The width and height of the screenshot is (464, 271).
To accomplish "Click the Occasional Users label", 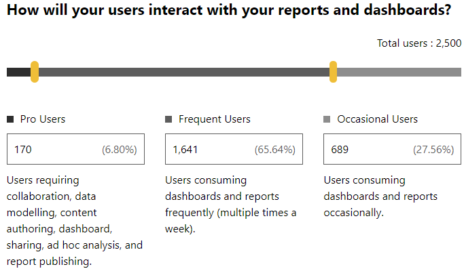I will click(377, 119).
